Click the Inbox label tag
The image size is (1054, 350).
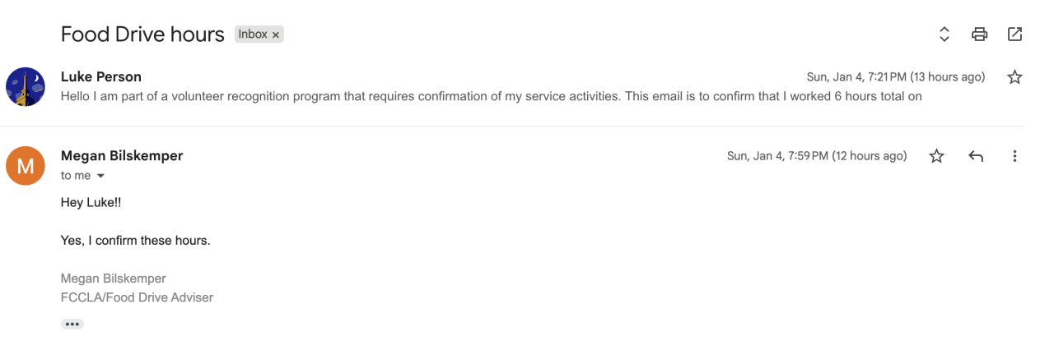click(x=253, y=35)
